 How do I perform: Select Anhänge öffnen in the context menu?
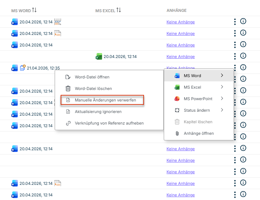(x=198, y=133)
